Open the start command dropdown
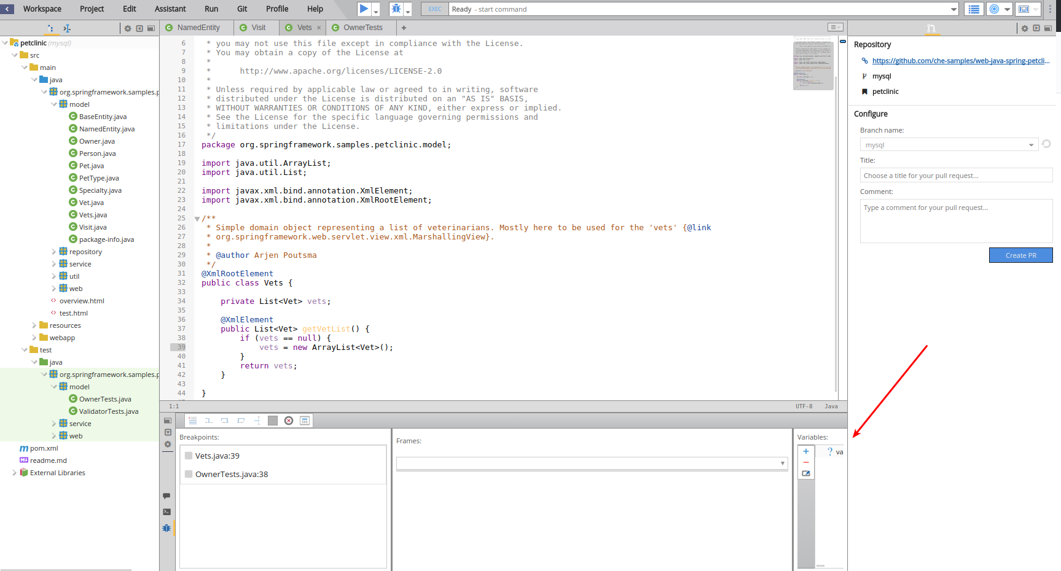Viewport: 1061px width, 571px height. (x=953, y=9)
